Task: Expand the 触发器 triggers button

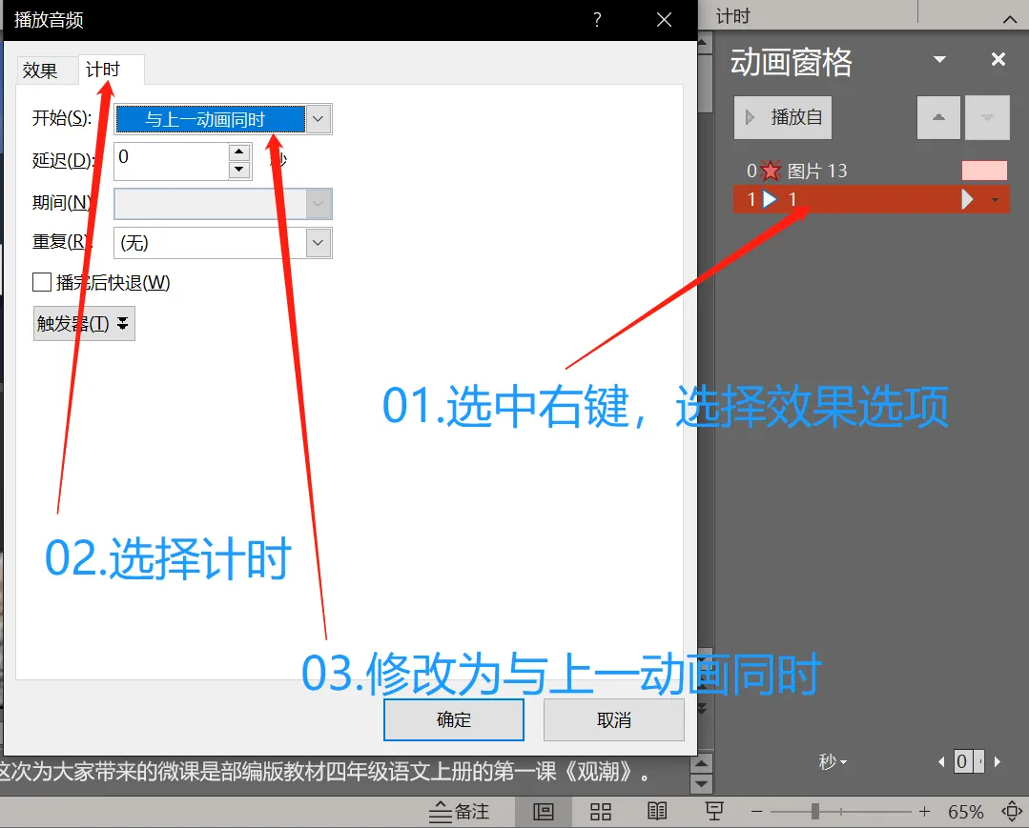Action: pyautogui.click(x=84, y=323)
